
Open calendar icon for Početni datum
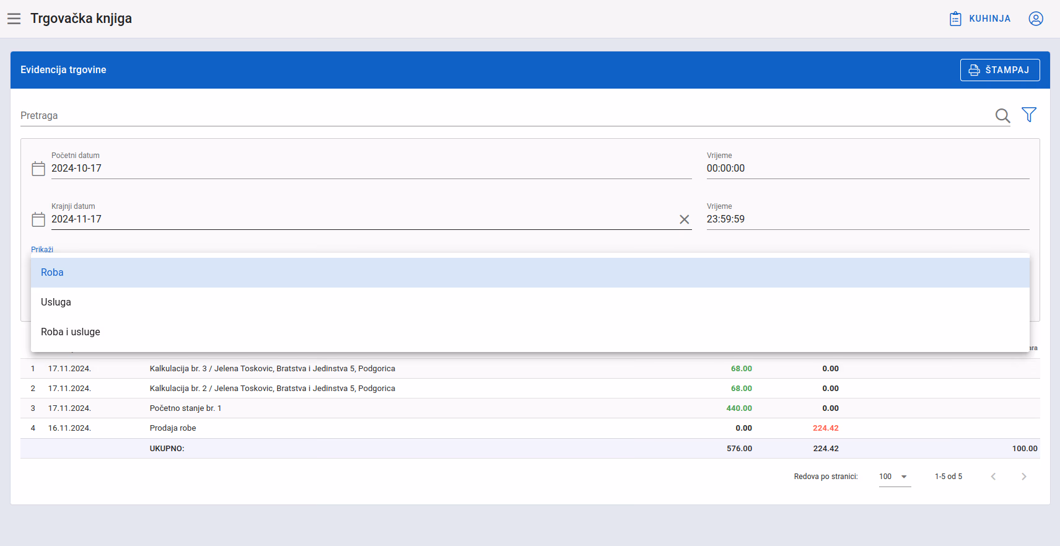[x=38, y=169]
